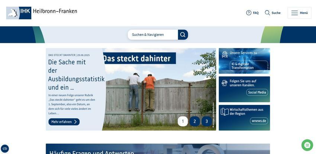Submit search with the blue magnifier button

point(183,35)
